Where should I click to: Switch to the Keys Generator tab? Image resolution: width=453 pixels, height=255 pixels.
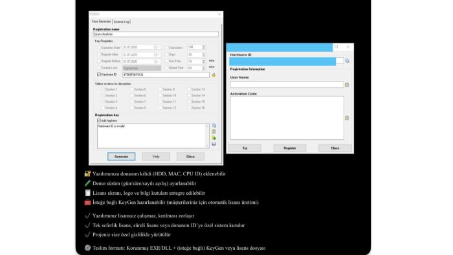click(102, 21)
